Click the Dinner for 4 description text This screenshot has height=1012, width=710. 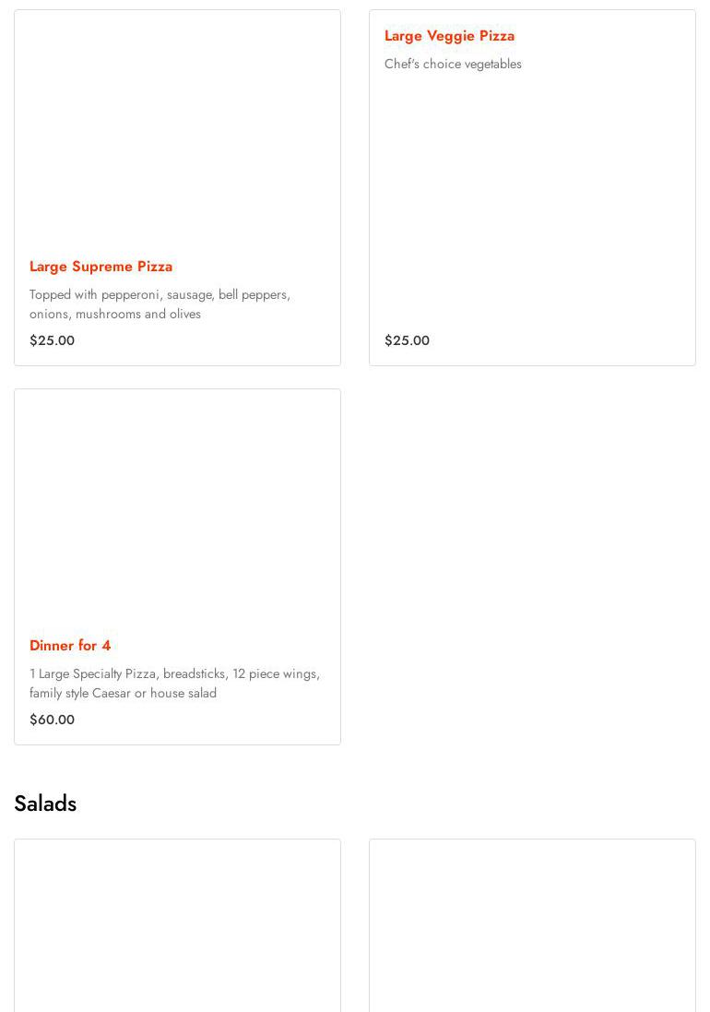coord(174,683)
